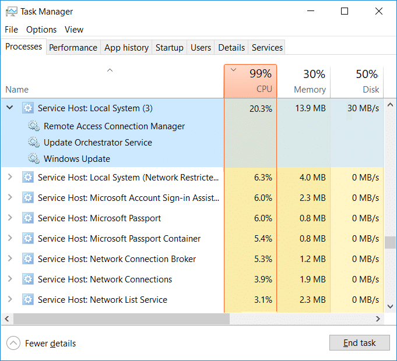
Task: Click icon of Service Host: Network List Service
Action: [x=28, y=300]
